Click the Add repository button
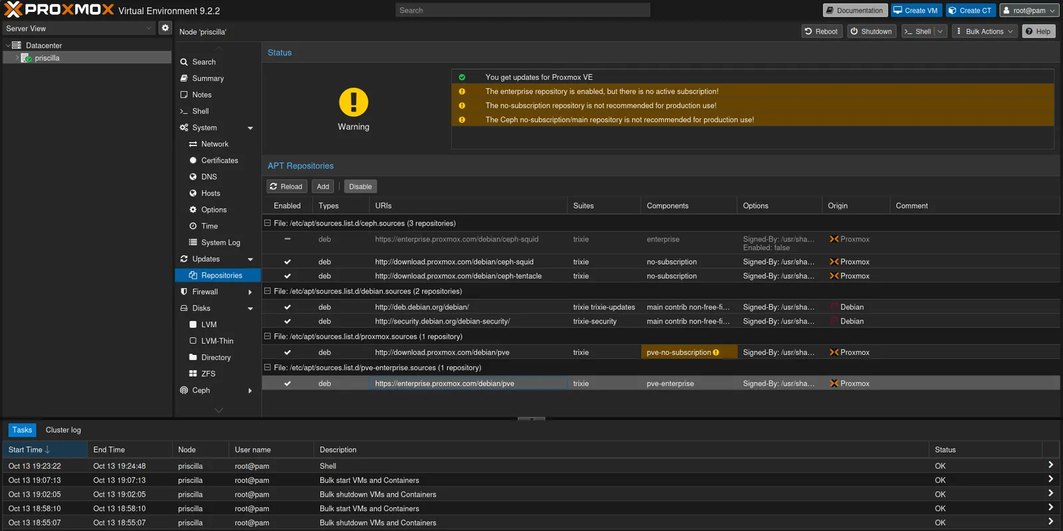 (323, 187)
